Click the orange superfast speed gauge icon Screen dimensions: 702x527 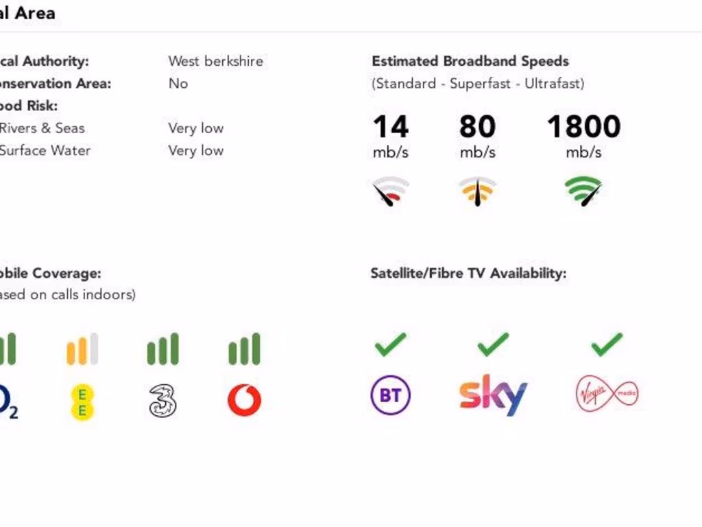click(477, 191)
